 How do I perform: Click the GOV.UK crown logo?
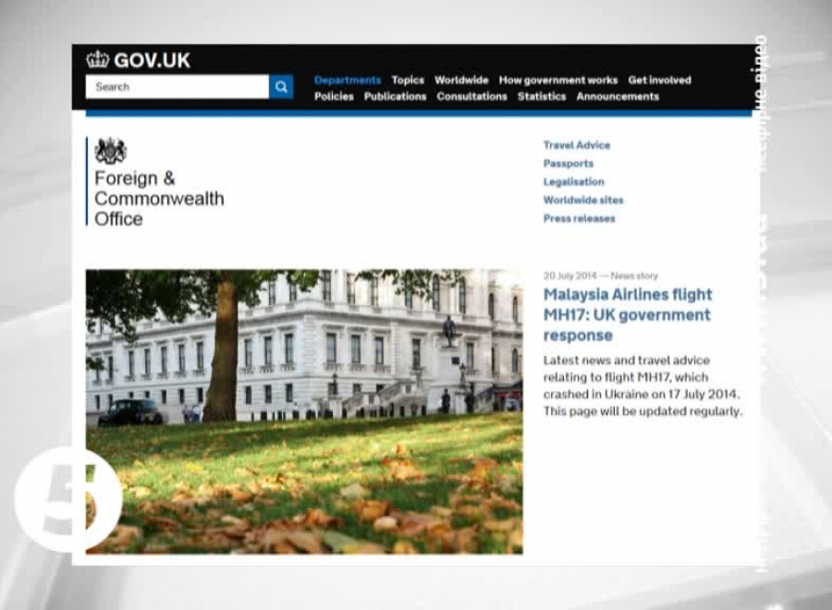click(x=139, y=61)
